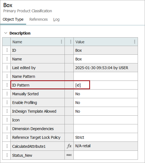
Task: Open the Log tab
Action: click(56, 20)
